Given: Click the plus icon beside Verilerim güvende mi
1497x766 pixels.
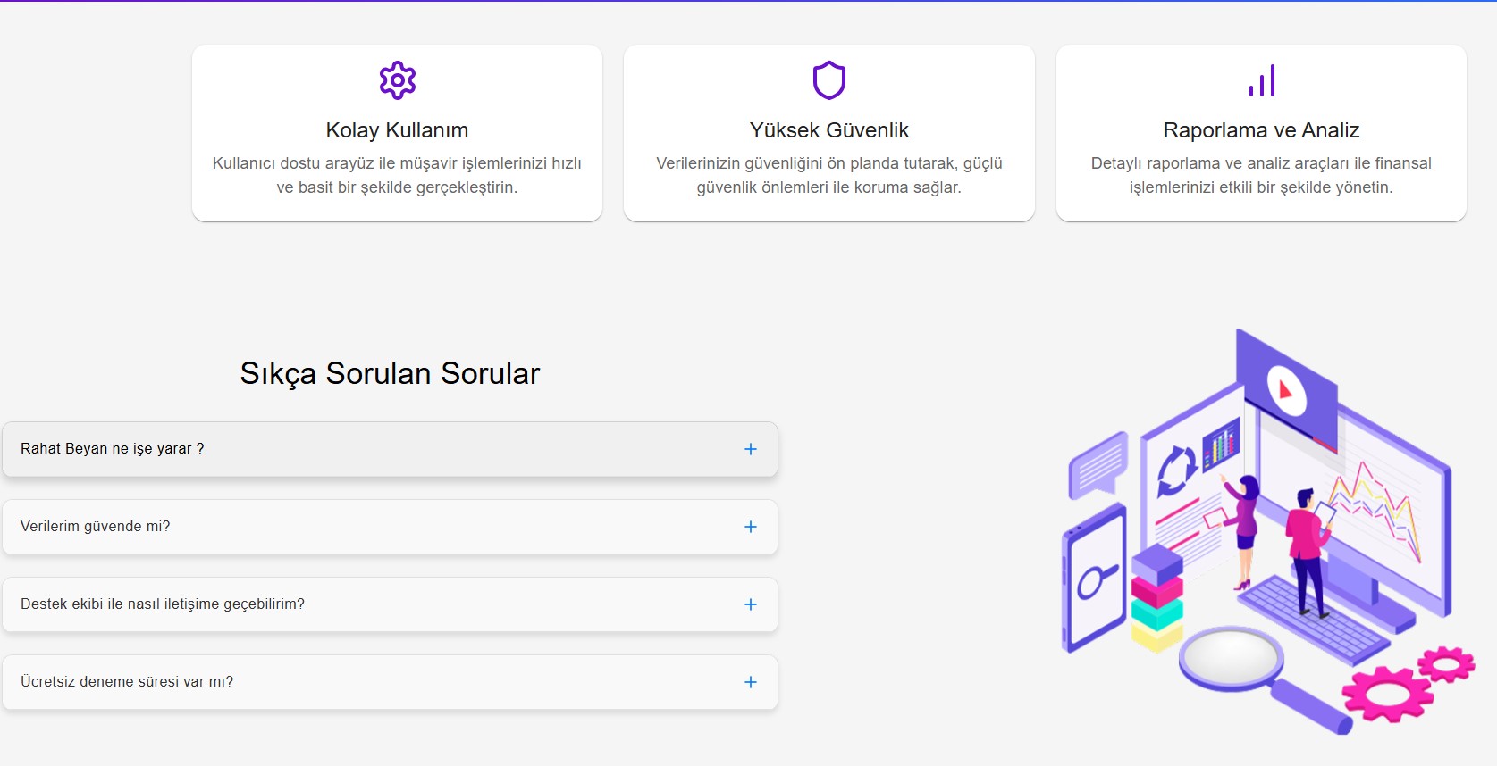Looking at the screenshot, I should pos(751,527).
